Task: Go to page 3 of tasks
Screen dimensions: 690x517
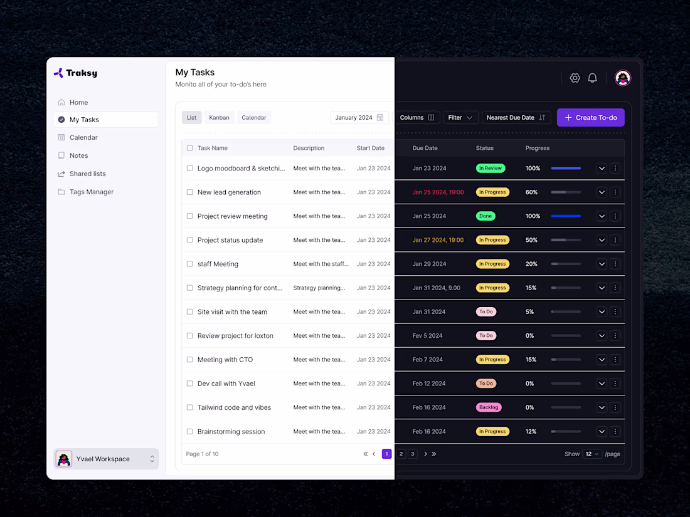Action: 413,454
